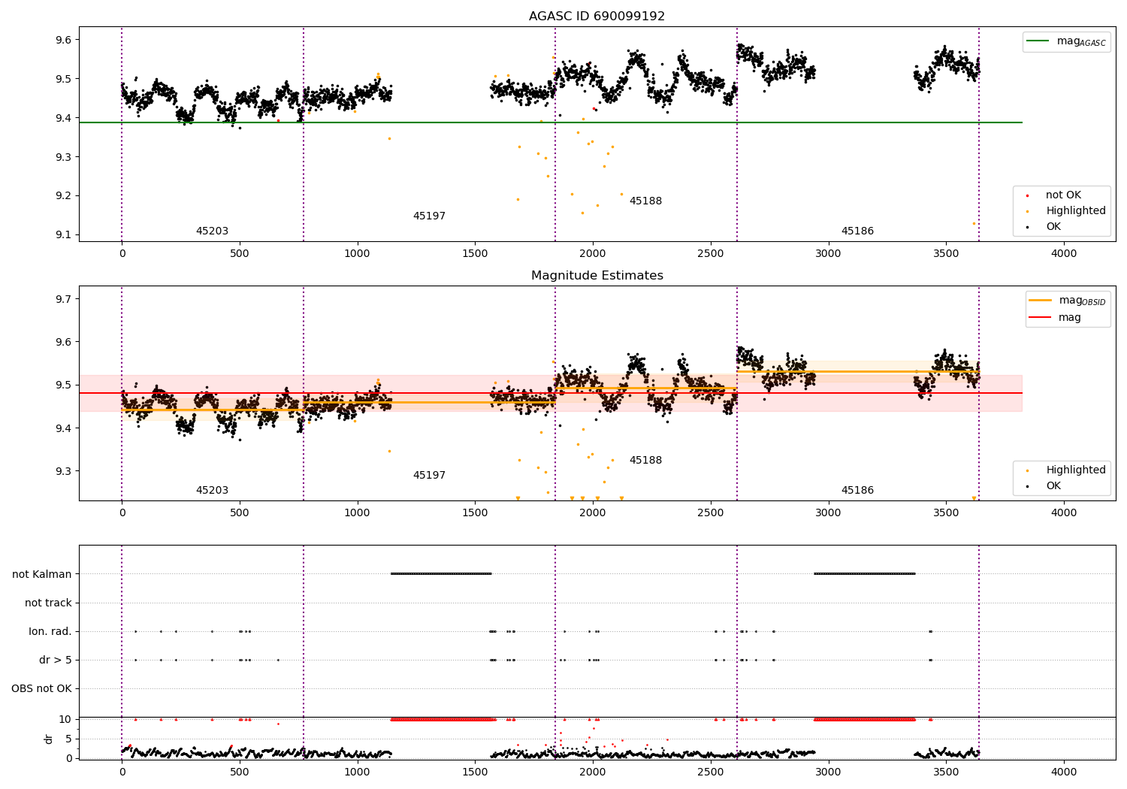Click 'OK' legend entry in top panel
Viewport: 1127px width, 789px height.
point(1053,226)
